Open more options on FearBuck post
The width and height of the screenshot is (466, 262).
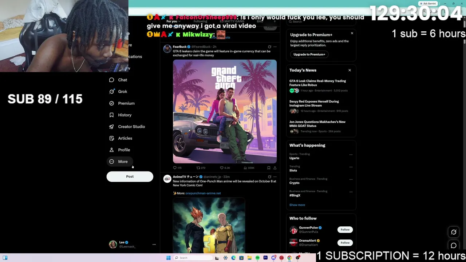(275, 47)
